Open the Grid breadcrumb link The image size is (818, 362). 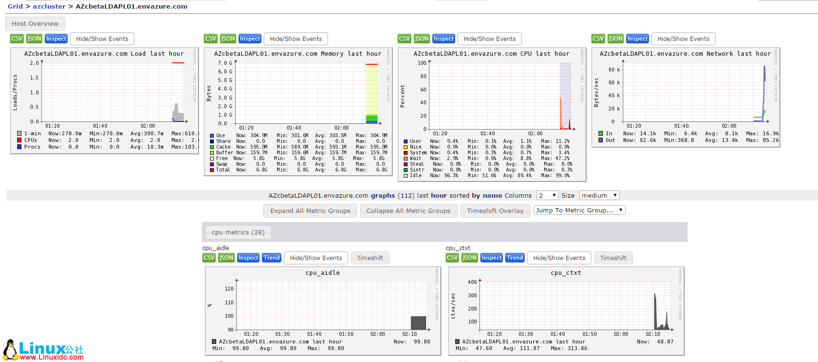tap(15, 6)
